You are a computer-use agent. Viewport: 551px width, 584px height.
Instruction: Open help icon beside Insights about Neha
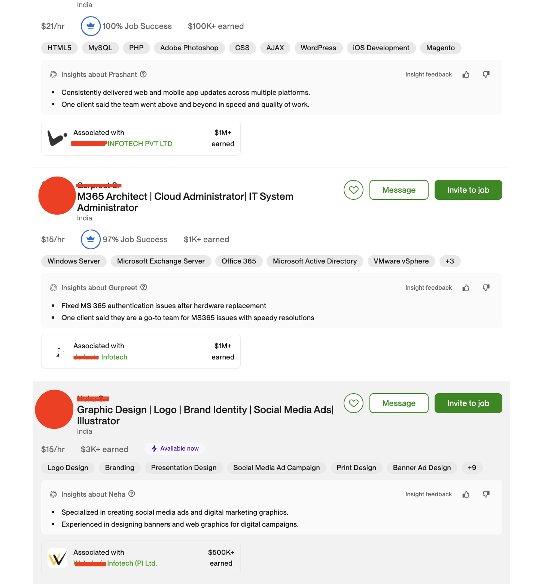pos(132,494)
